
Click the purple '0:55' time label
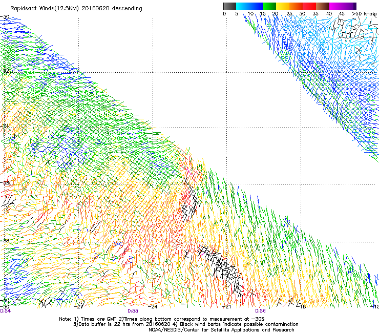[133, 311]
